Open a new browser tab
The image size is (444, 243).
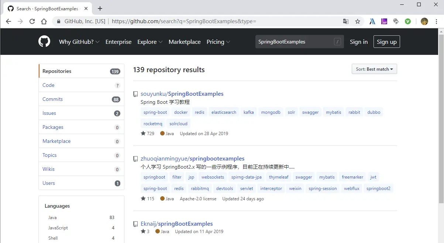coord(100,8)
